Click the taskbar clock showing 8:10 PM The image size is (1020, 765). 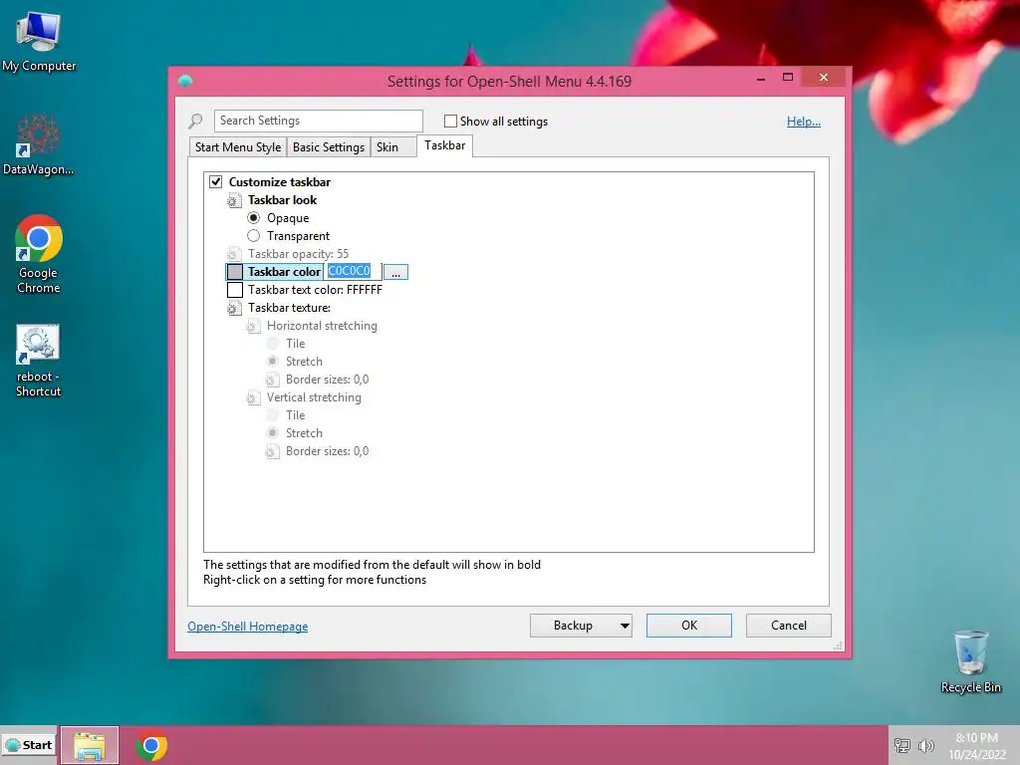coord(977,745)
